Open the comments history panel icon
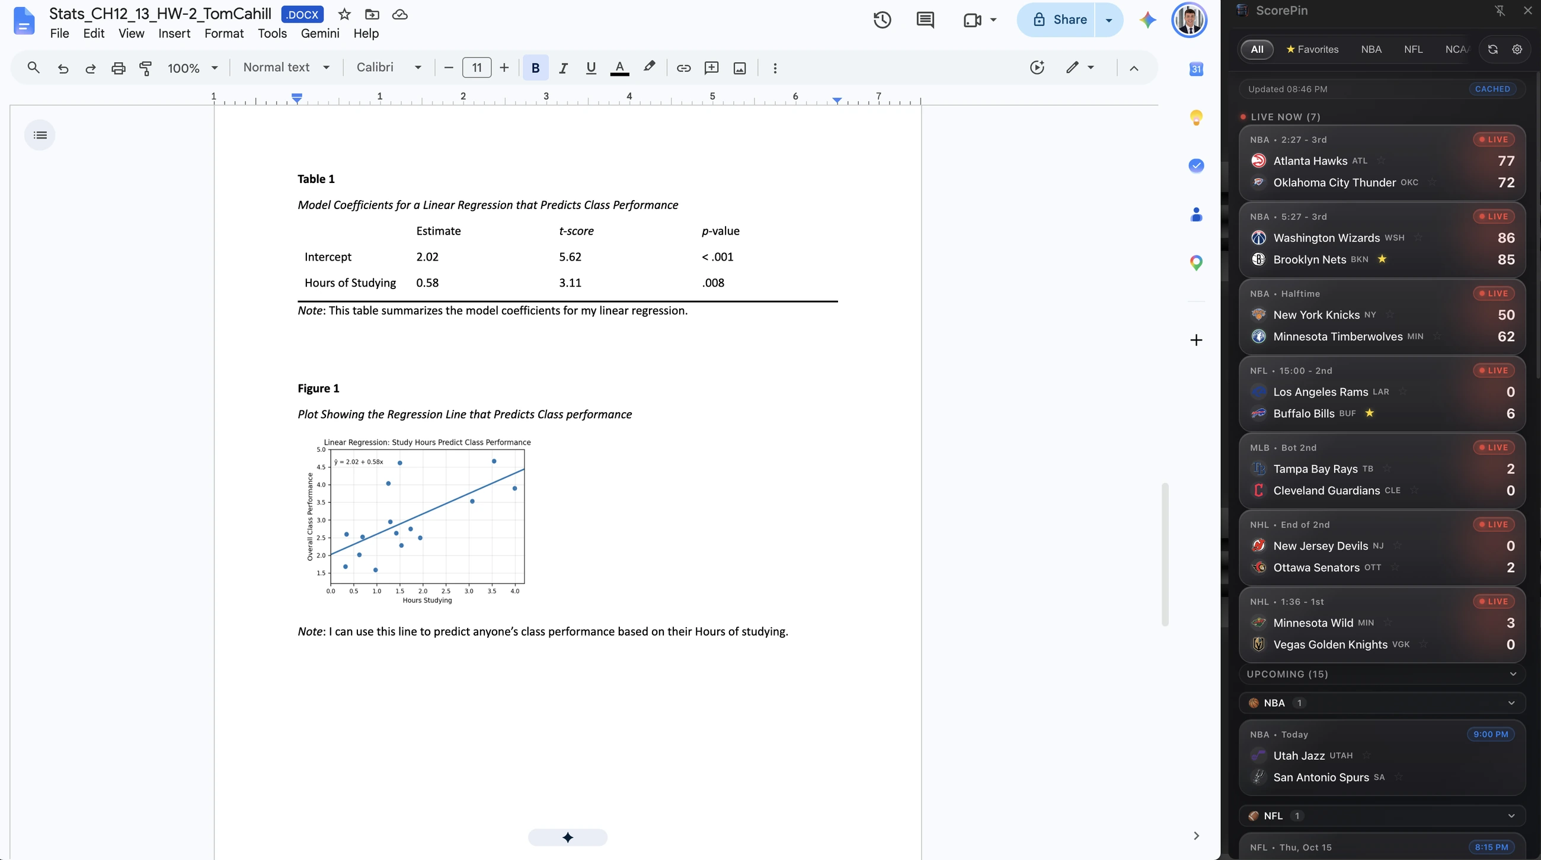 tap(925, 20)
